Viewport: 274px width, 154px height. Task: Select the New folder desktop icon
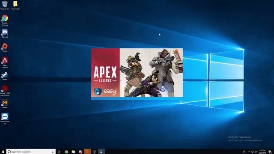[15, 5]
